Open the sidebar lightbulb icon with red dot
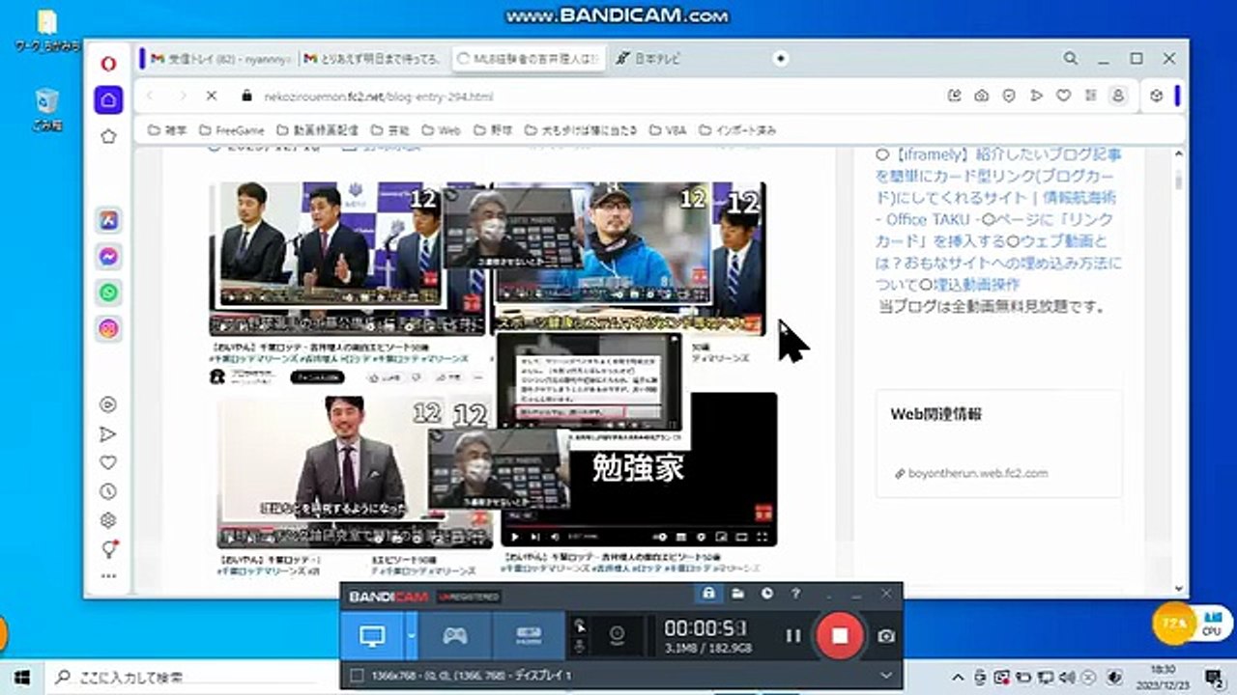This screenshot has width=1237, height=695. [x=109, y=548]
